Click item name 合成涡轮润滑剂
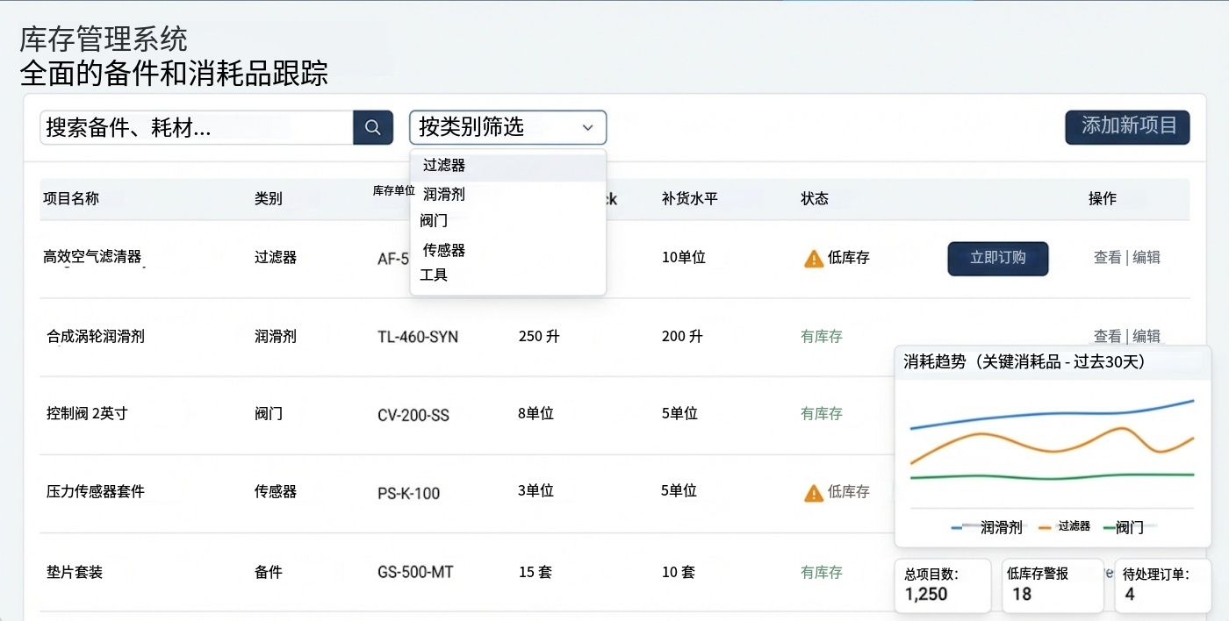 coord(96,336)
